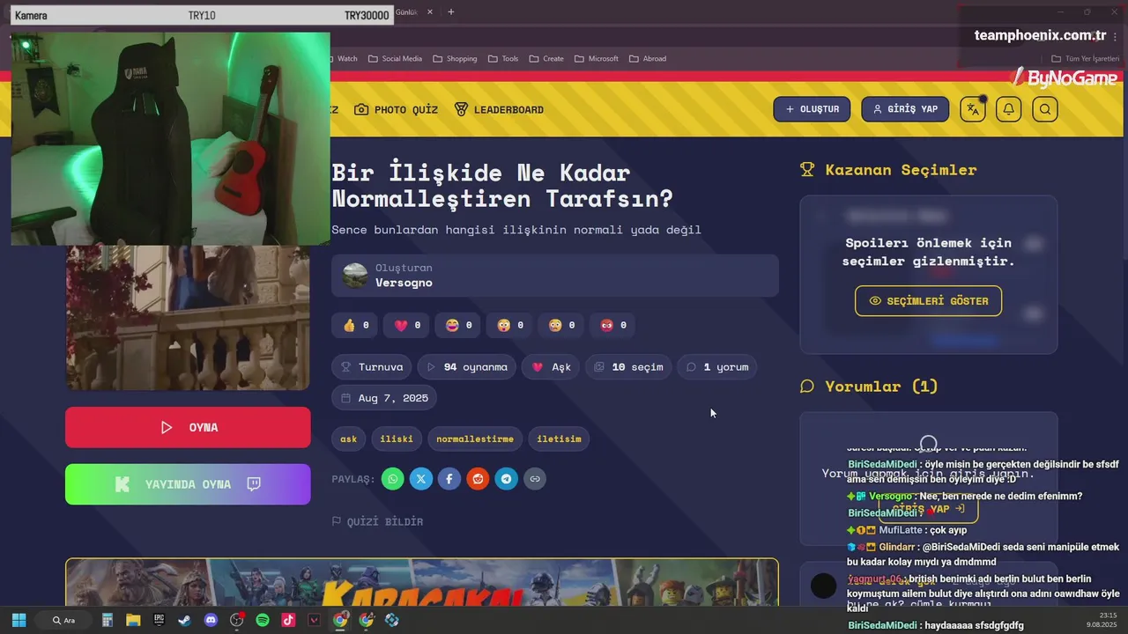
Task: Launch Steam from the taskbar
Action: pos(184,620)
